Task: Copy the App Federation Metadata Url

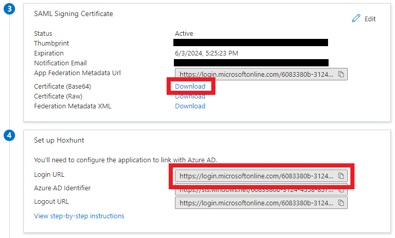Action: [341, 74]
